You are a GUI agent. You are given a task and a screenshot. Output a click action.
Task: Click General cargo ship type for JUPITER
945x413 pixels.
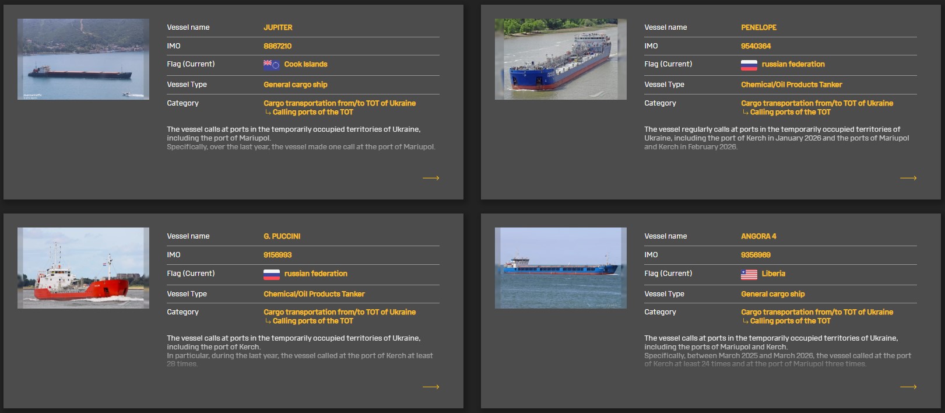point(295,85)
